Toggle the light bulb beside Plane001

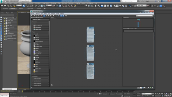pos(5,24)
